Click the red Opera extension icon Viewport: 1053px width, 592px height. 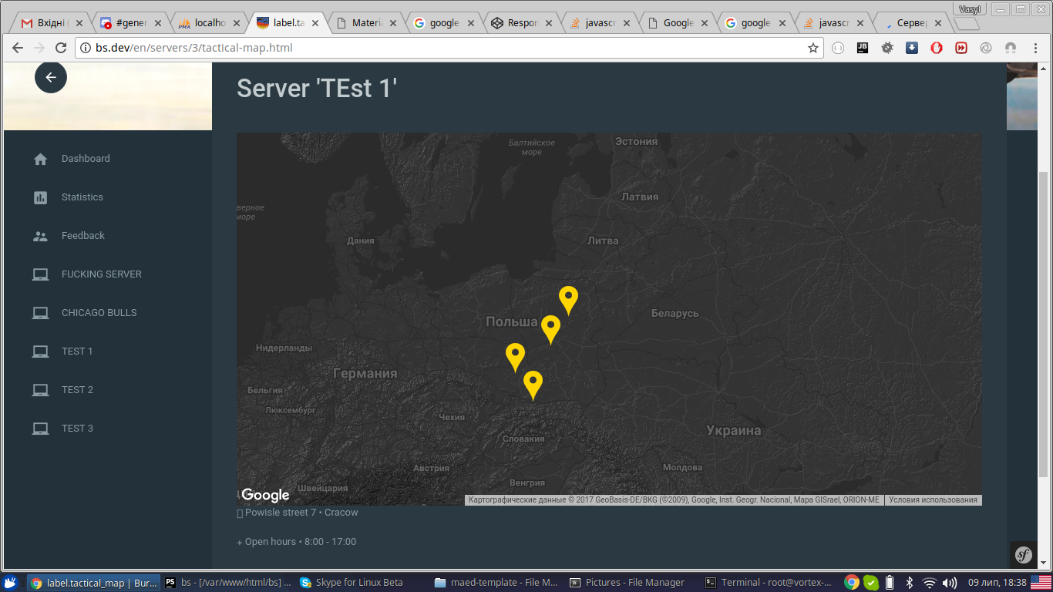pyautogui.click(x=937, y=48)
